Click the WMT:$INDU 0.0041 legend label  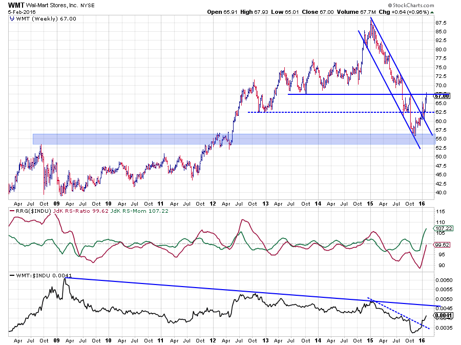coord(44,276)
